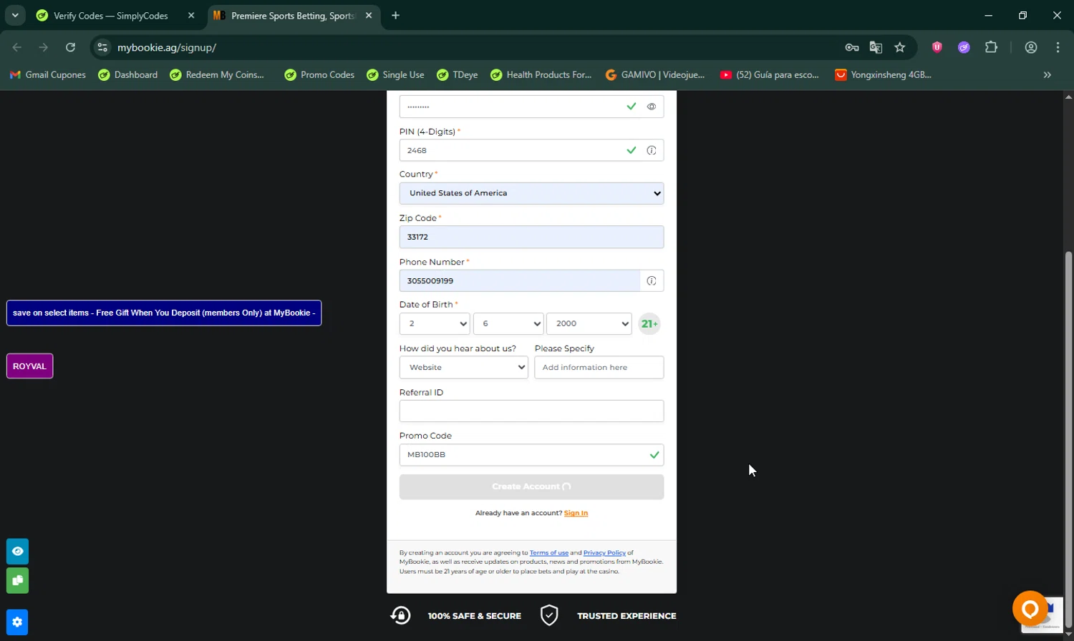Open the 'How did you hear about us?' dropdown

click(x=464, y=368)
